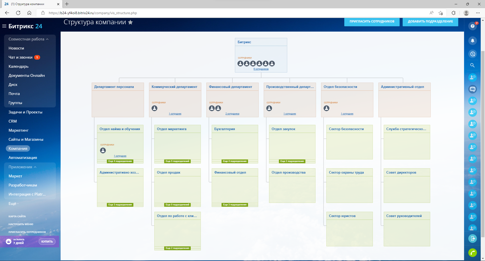This screenshot has height=261, width=485.
Task: Expand 2 more subdivisions under Отдел закупок
Action: 292,161
